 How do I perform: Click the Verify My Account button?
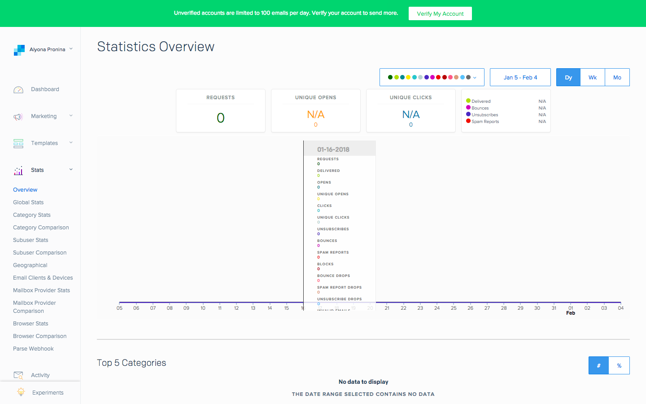440,13
